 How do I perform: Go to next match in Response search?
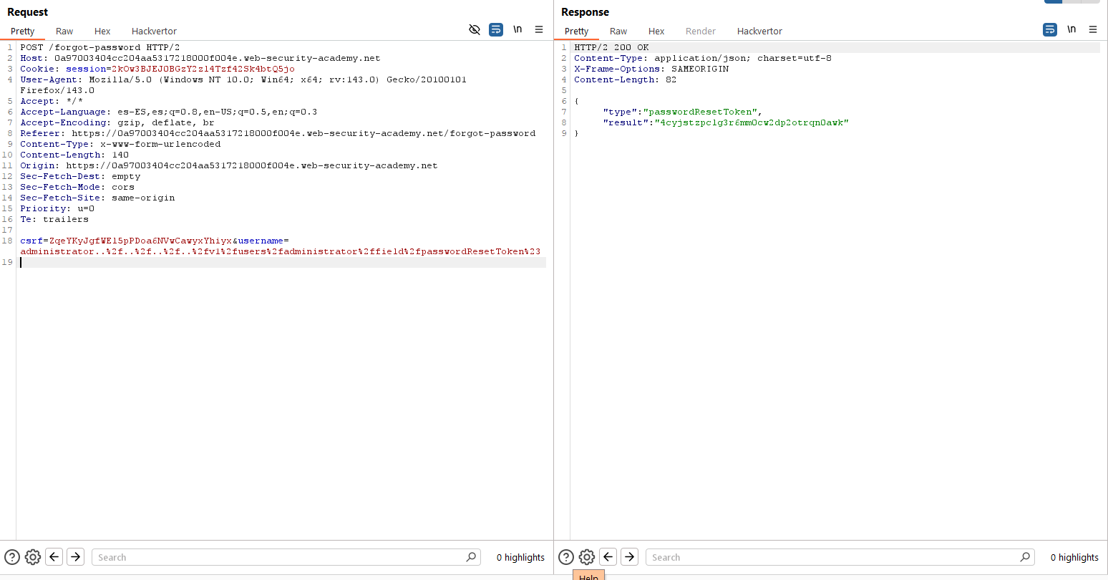pyautogui.click(x=629, y=557)
